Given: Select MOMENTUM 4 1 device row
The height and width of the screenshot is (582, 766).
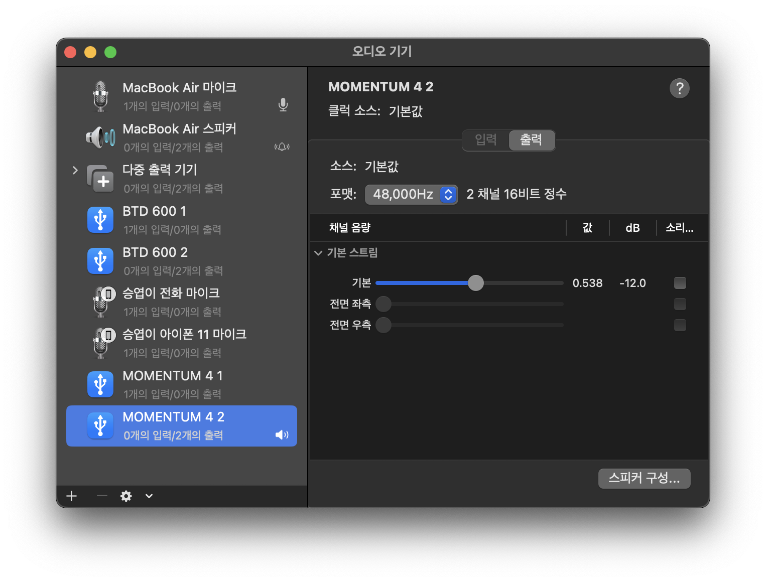Looking at the screenshot, I should (x=182, y=384).
